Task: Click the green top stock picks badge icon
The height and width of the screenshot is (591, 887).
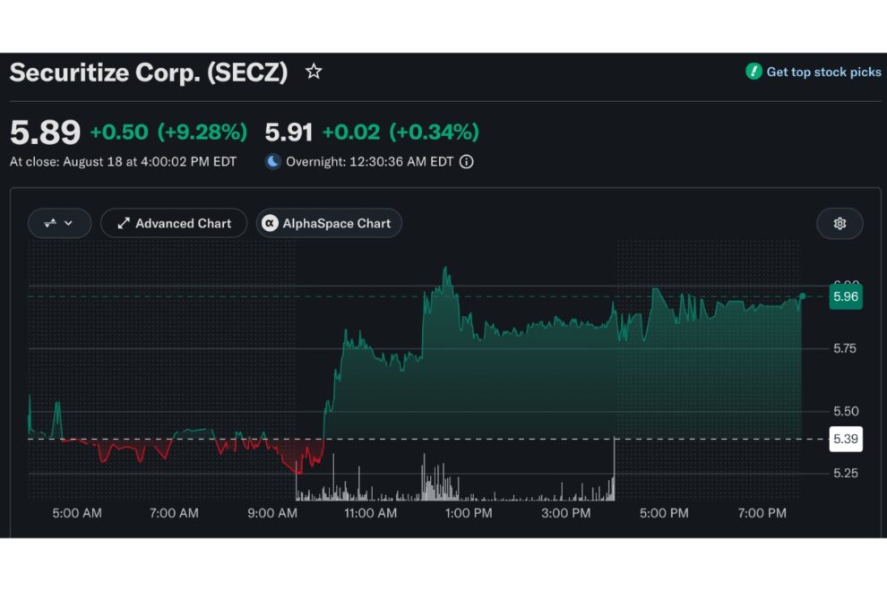Action: [x=754, y=72]
